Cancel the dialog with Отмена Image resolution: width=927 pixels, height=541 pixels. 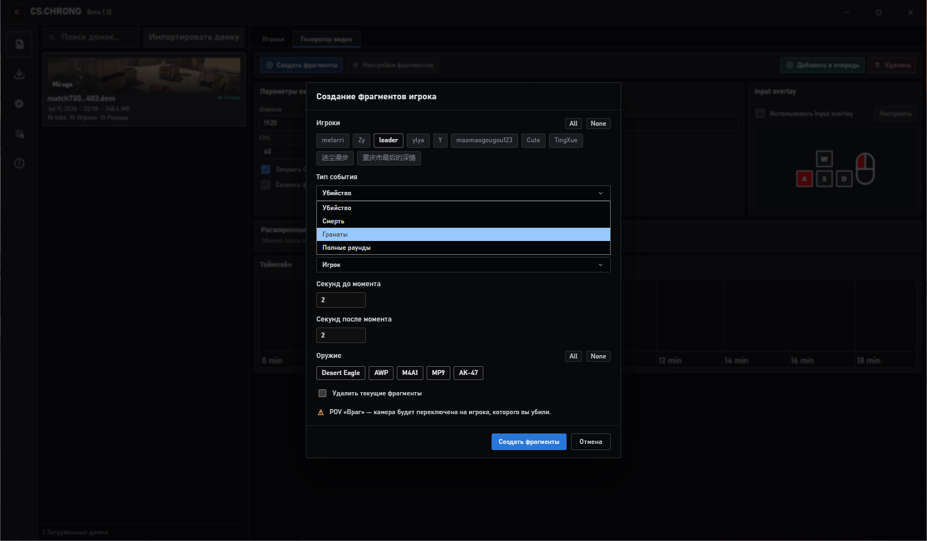pyautogui.click(x=591, y=442)
